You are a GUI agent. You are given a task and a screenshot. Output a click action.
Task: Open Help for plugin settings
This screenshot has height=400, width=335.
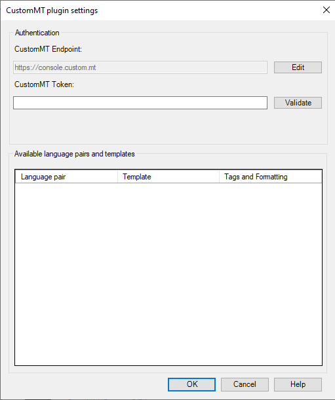tap(298, 384)
